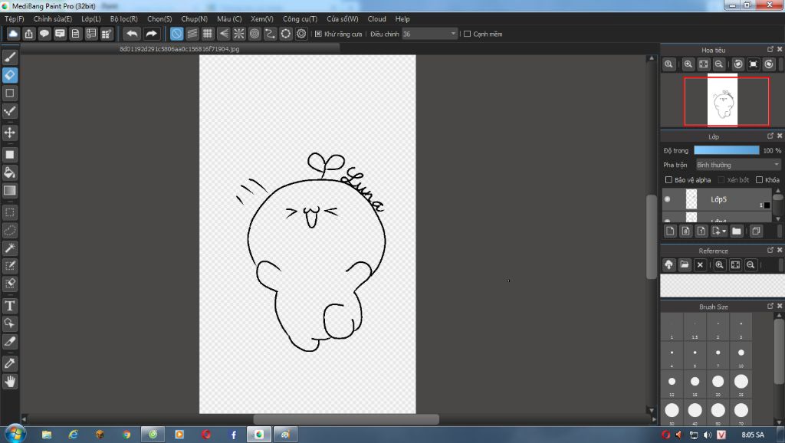785x443 pixels.
Task: Enable the crisscross grid snap guide
Action: click(x=208, y=34)
